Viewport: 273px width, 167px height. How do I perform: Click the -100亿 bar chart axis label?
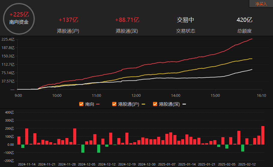coord(9,153)
